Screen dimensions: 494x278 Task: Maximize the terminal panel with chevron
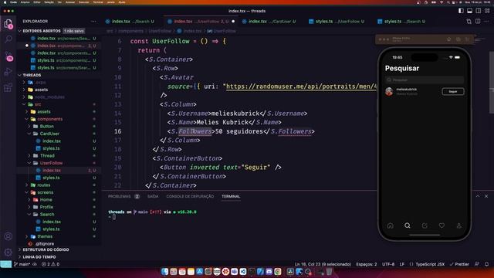[x=478, y=196]
